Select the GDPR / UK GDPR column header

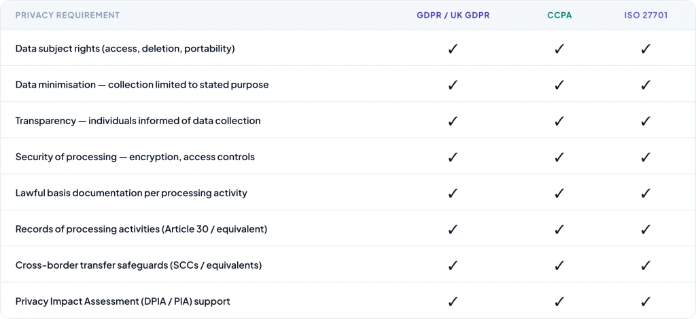point(453,15)
